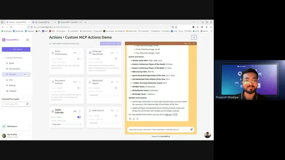Go back from Custom MCP Acti... agent
The width and height of the screenshot is (285, 160).
4,58
